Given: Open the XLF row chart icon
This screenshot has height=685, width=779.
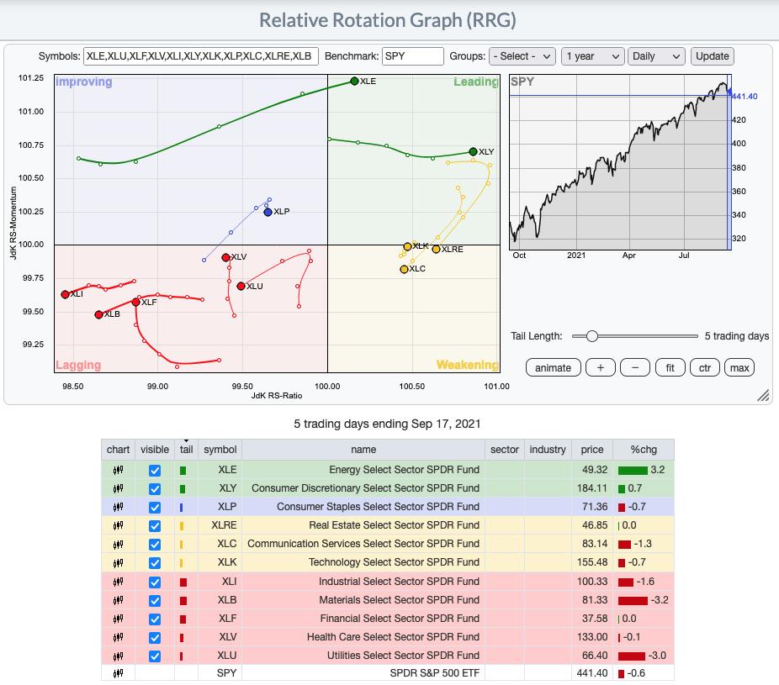Looking at the screenshot, I should (x=118, y=619).
